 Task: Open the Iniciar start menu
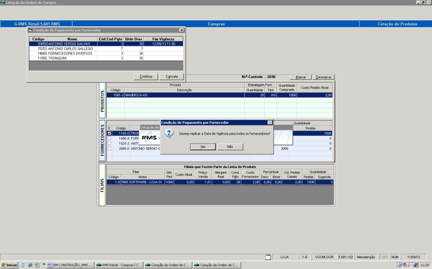click(10, 265)
